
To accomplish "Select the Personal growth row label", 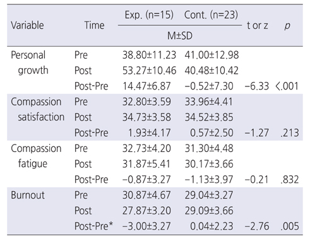I will [x=30, y=62].
